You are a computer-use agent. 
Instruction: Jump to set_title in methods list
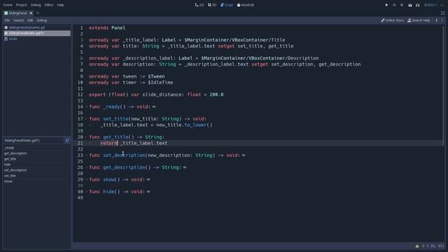[10, 176]
